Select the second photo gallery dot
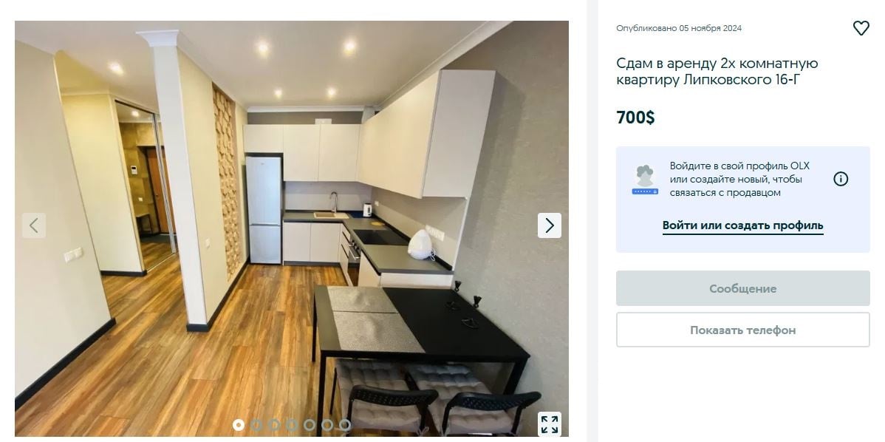The image size is (885, 442). (x=256, y=424)
